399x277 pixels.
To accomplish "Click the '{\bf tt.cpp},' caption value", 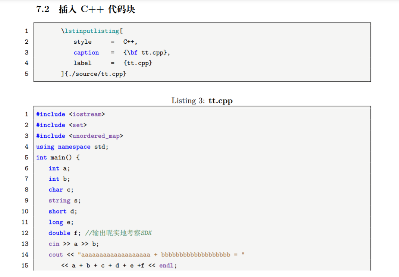I will (x=147, y=53).
